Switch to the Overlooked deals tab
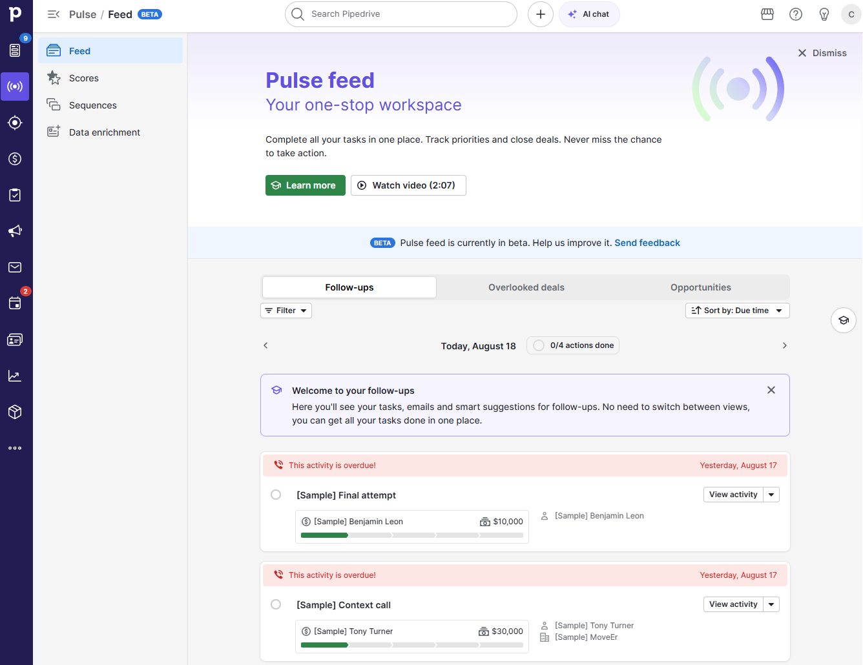This screenshot has width=863, height=665. (x=526, y=287)
